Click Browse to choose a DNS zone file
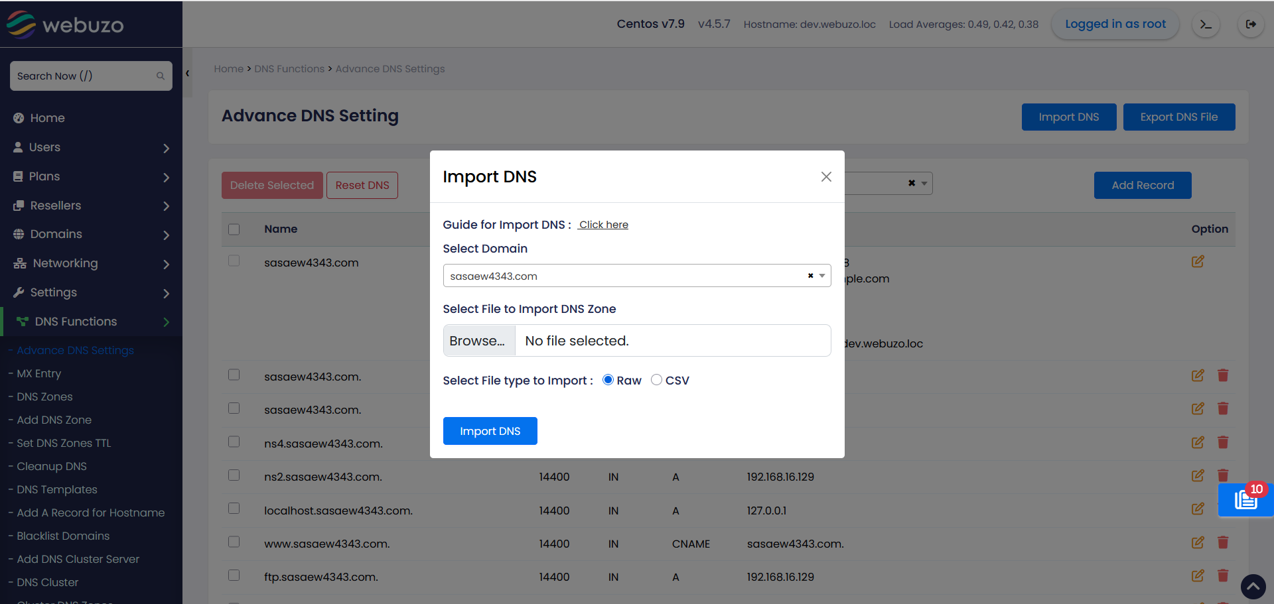 [478, 341]
